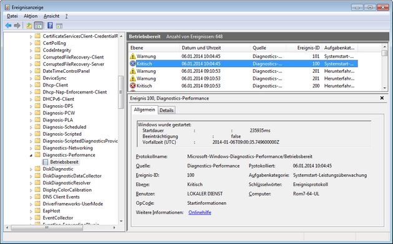Viewport: 393px width, 244px height.
Task: Select the Kritisch event with ID 100
Action: coord(243,63)
